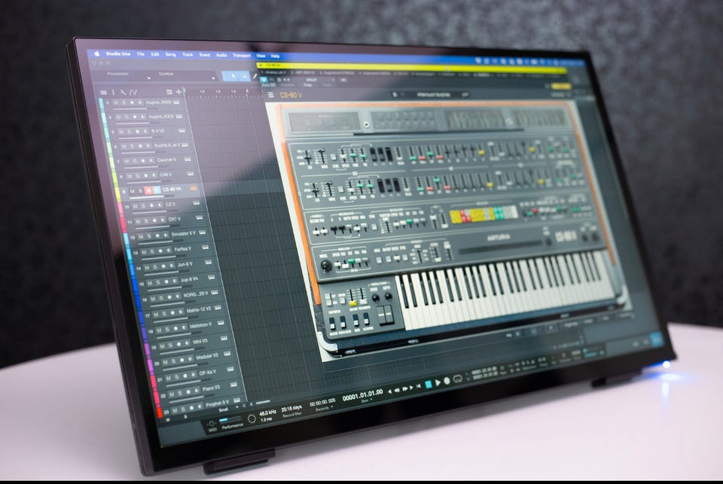The width and height of the screenshot is (723, 484).
Task: Click the 00:00:00.000 seconds display
Action: [x=322, y=402]
